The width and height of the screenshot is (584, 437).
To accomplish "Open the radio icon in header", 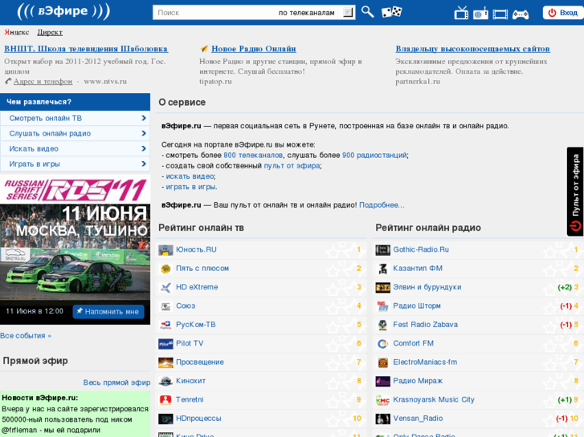I will coord(480,13).
